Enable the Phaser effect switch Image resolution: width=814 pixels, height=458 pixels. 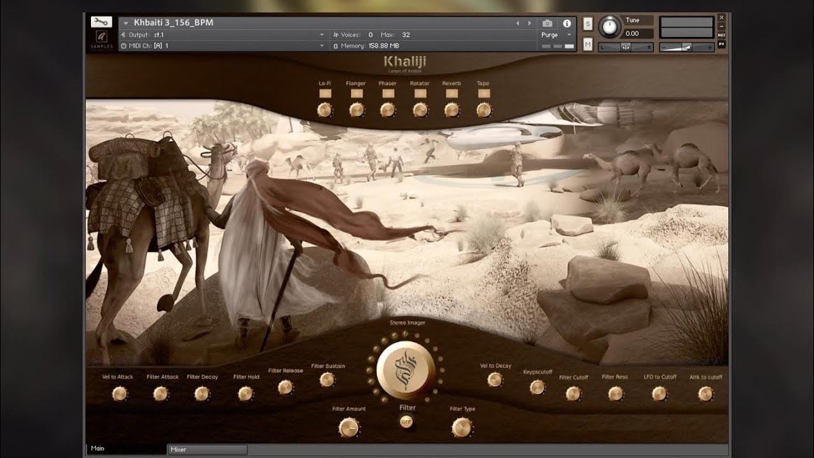(388, 94)
